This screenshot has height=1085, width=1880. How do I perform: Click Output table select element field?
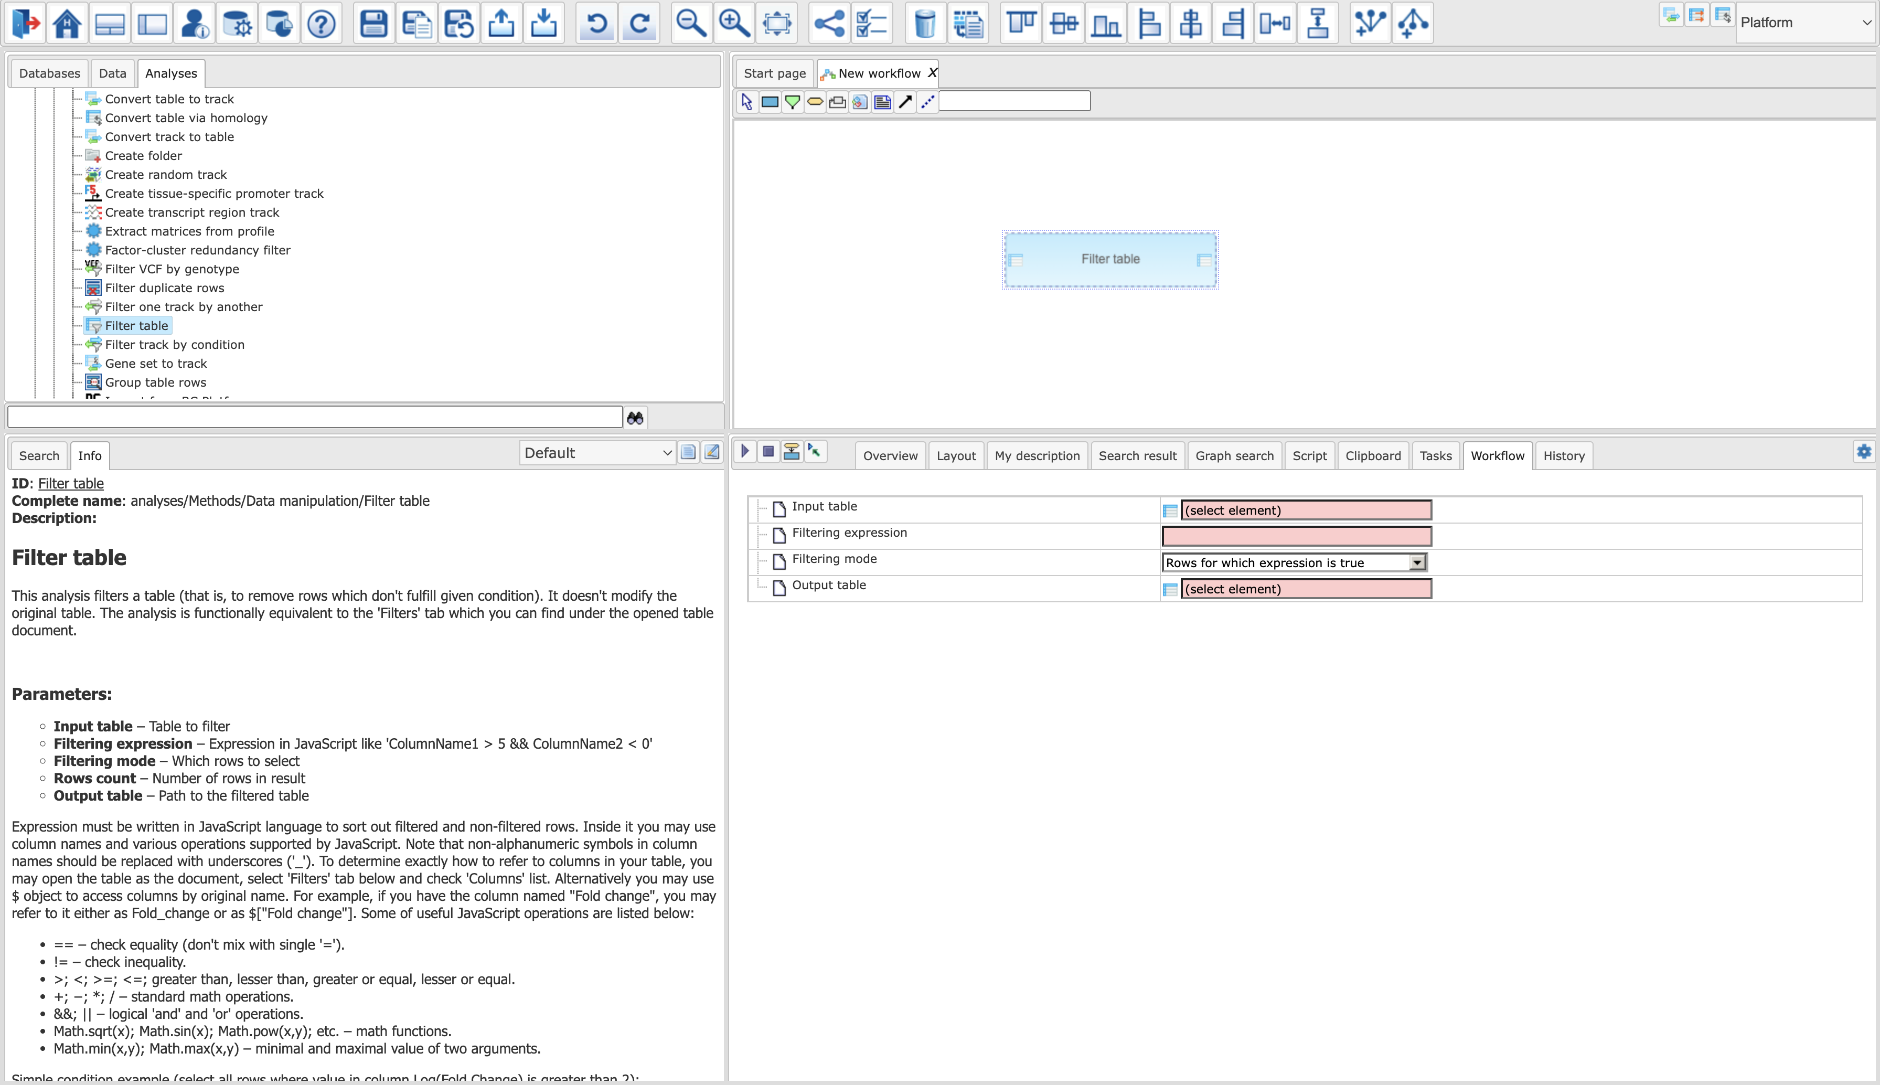[1306, 589]
